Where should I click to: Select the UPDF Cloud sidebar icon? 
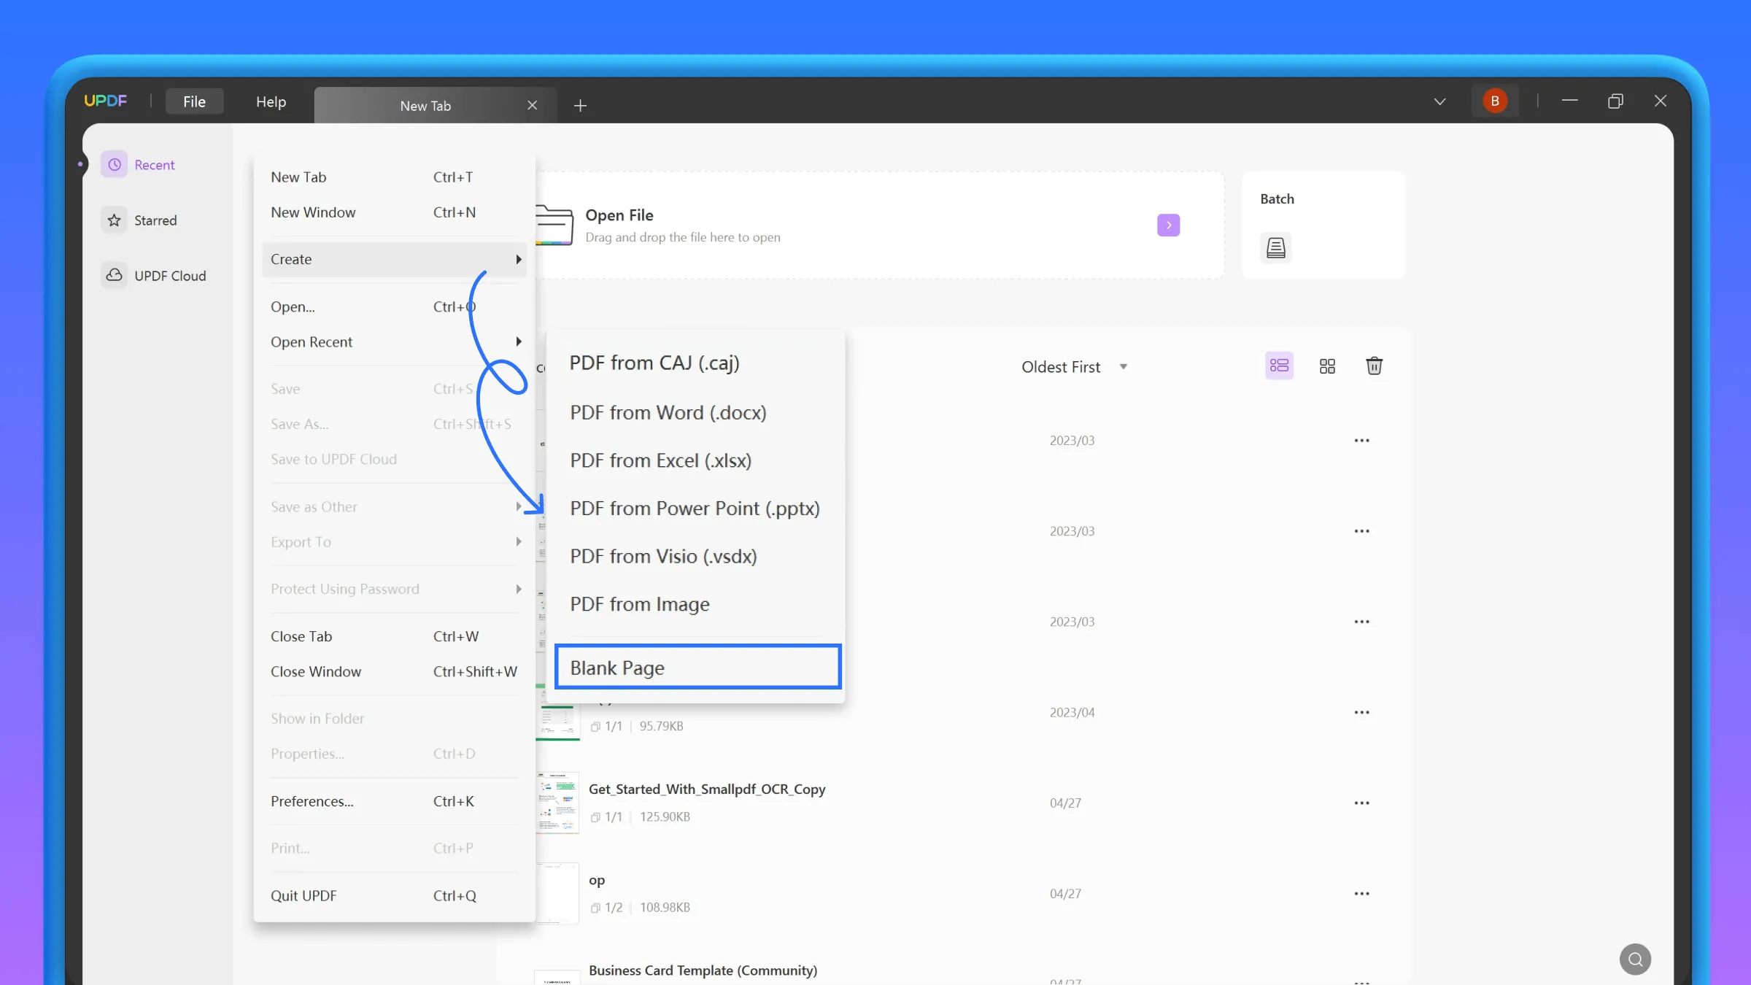pyautogui.click(x=115, y=274)
